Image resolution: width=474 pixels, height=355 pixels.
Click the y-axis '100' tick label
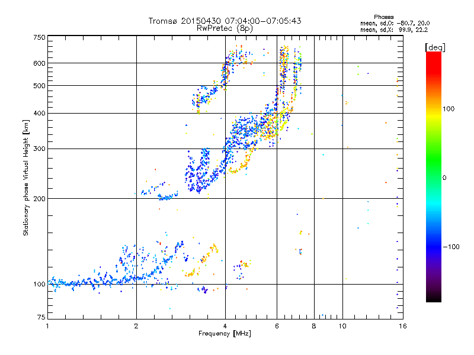(39, 284)
